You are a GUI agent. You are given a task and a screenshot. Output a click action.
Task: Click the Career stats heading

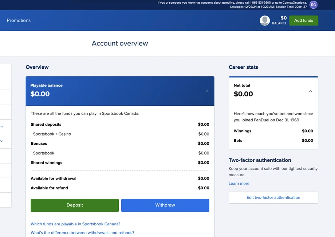pos(243,67)
